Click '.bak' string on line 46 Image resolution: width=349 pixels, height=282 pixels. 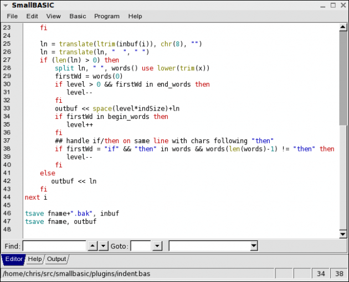[x=81, y=213]
